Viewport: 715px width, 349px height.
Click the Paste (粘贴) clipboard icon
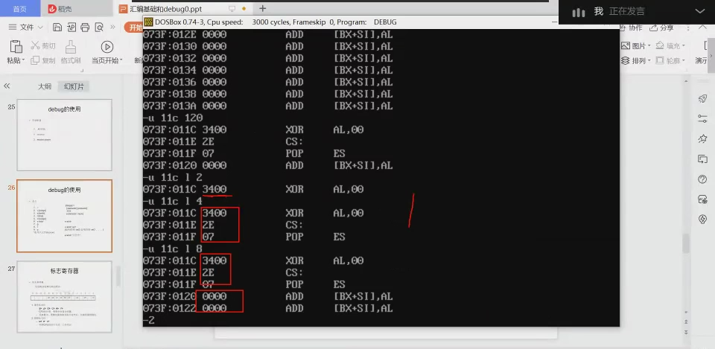(16, 46)
